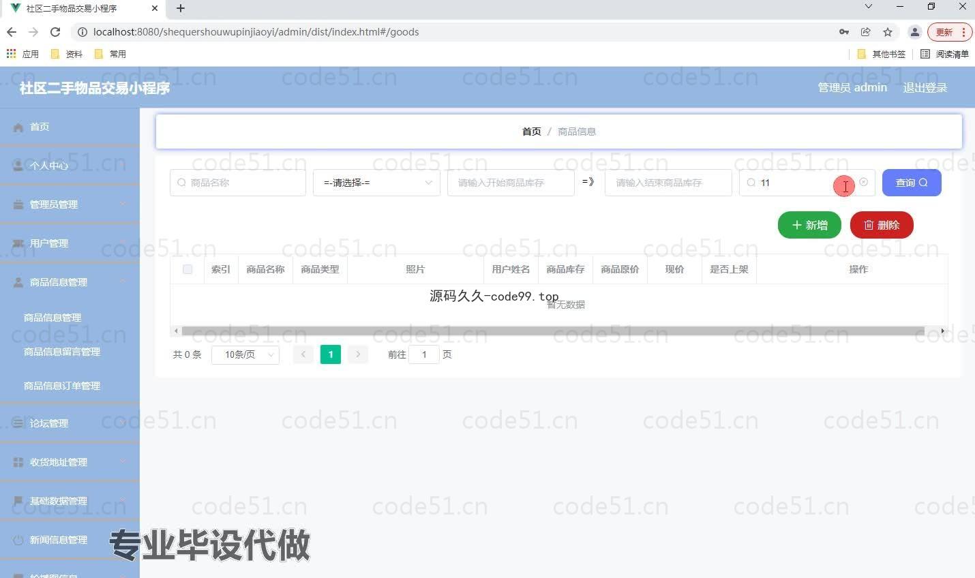Click the browser forward arrow
975x578 pixels.
pyautogui.click(x=33, y=32)
